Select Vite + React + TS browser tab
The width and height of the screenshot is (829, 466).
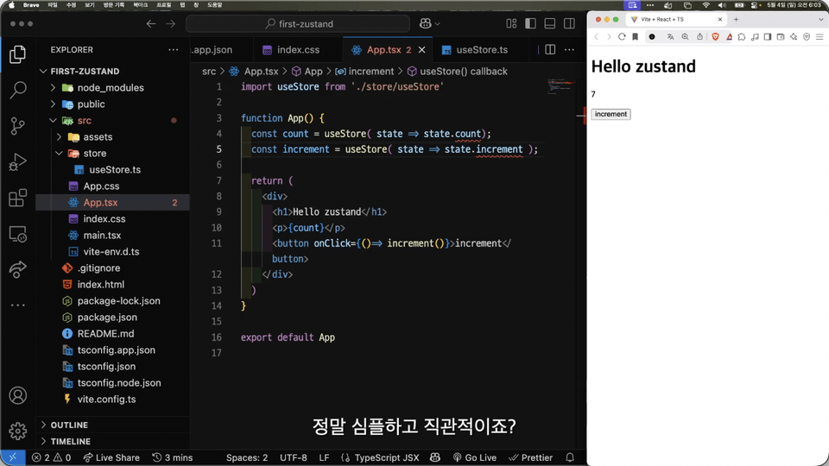[675, 20]
